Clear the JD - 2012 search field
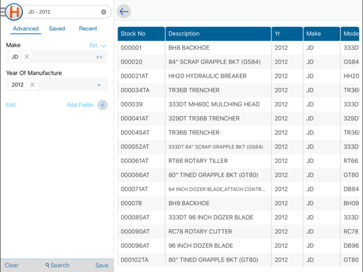363x272 pixels. (x=104, y=12)
